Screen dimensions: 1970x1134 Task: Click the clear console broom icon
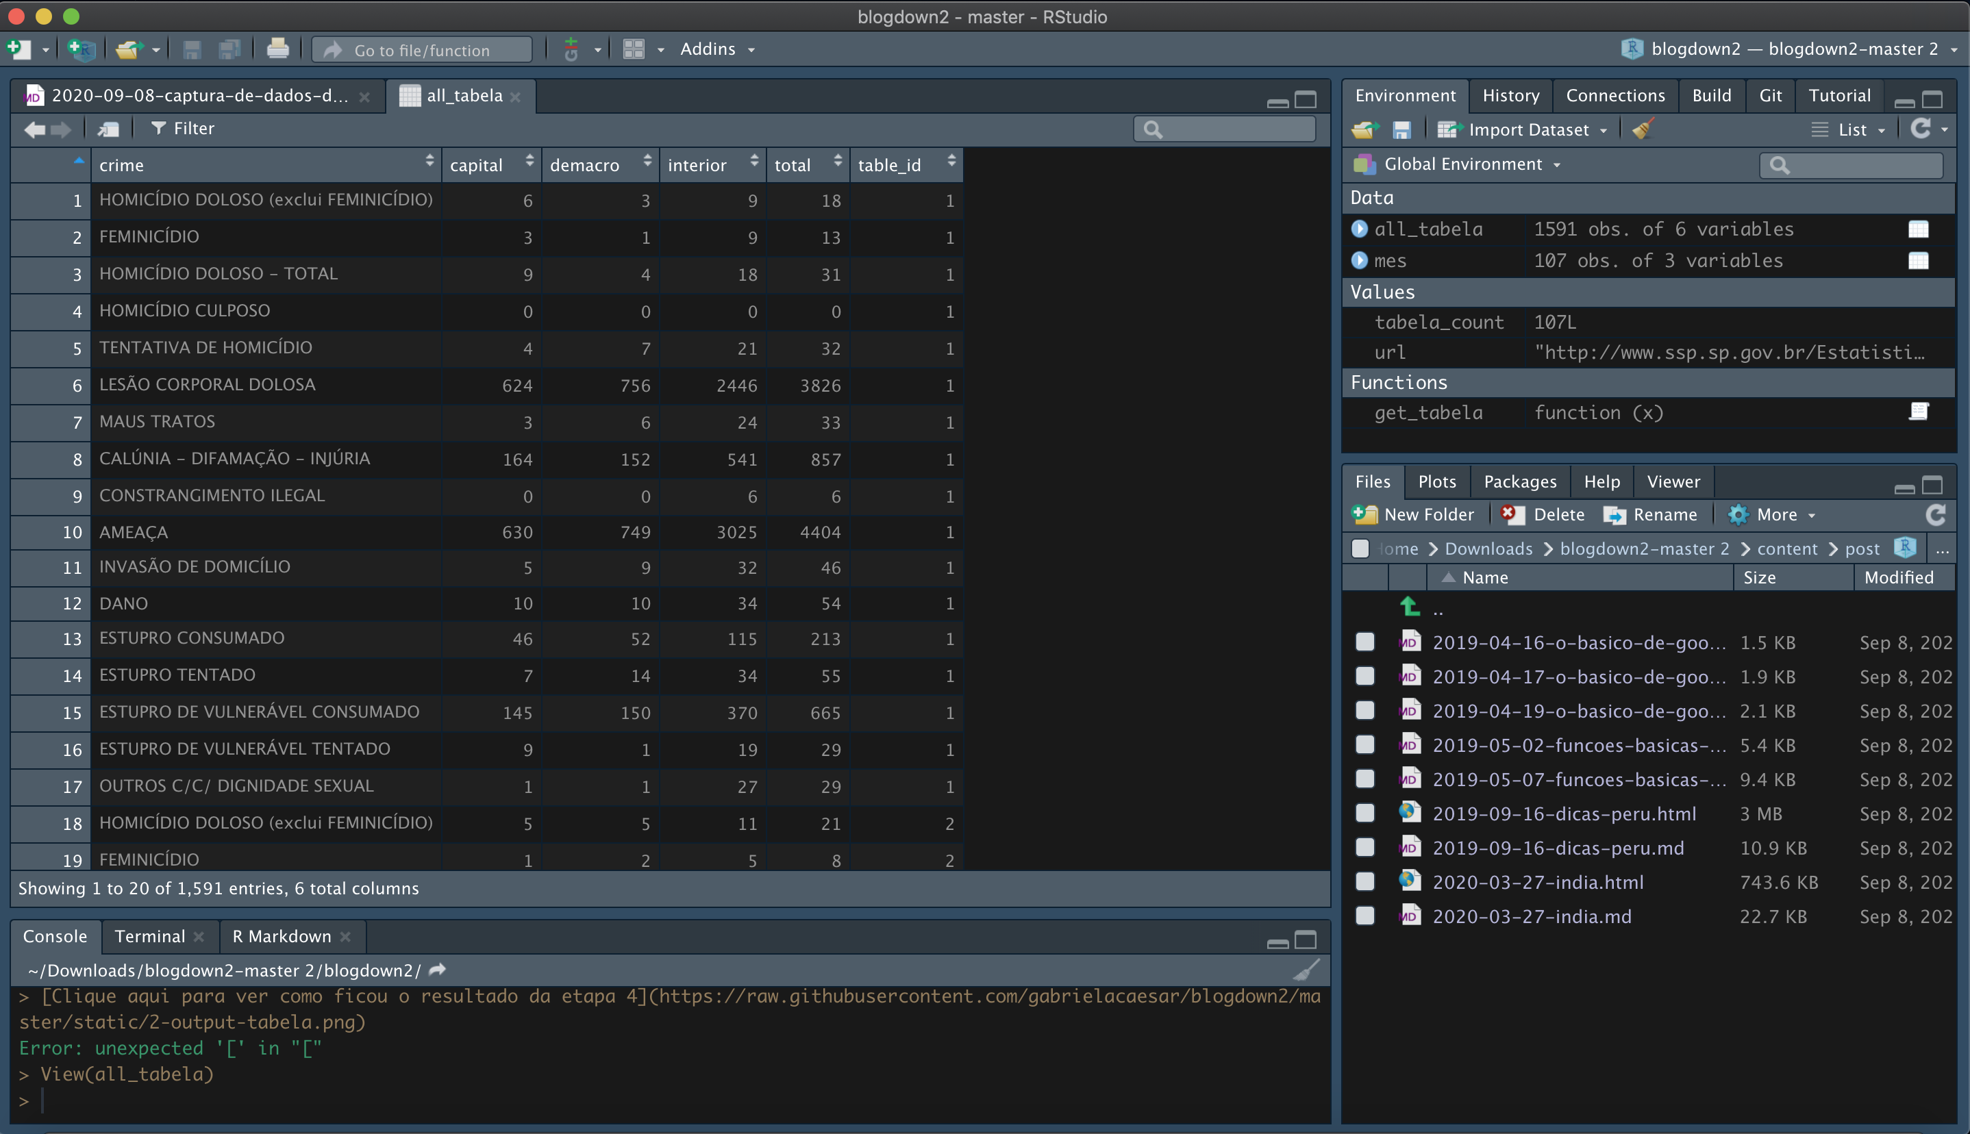(1306, 970)
